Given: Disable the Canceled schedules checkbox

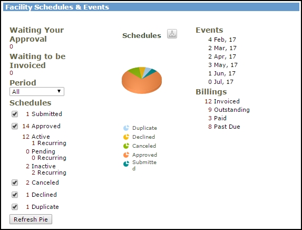Looking at the screenshot, I should [x=15, y=183].
